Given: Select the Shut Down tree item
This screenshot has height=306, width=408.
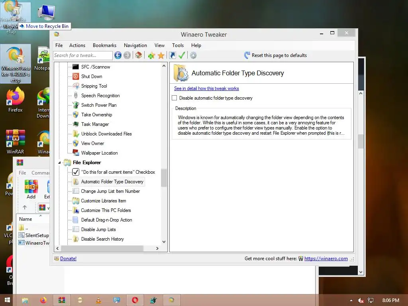Looking at the screenshot, I should click(x=92, y=76).
